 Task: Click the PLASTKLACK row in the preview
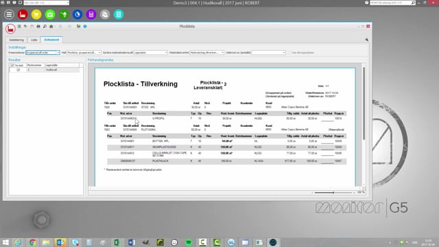(226, 161)
